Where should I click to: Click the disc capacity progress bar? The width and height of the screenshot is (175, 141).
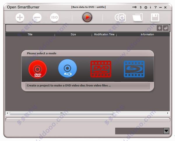[88, 120]
